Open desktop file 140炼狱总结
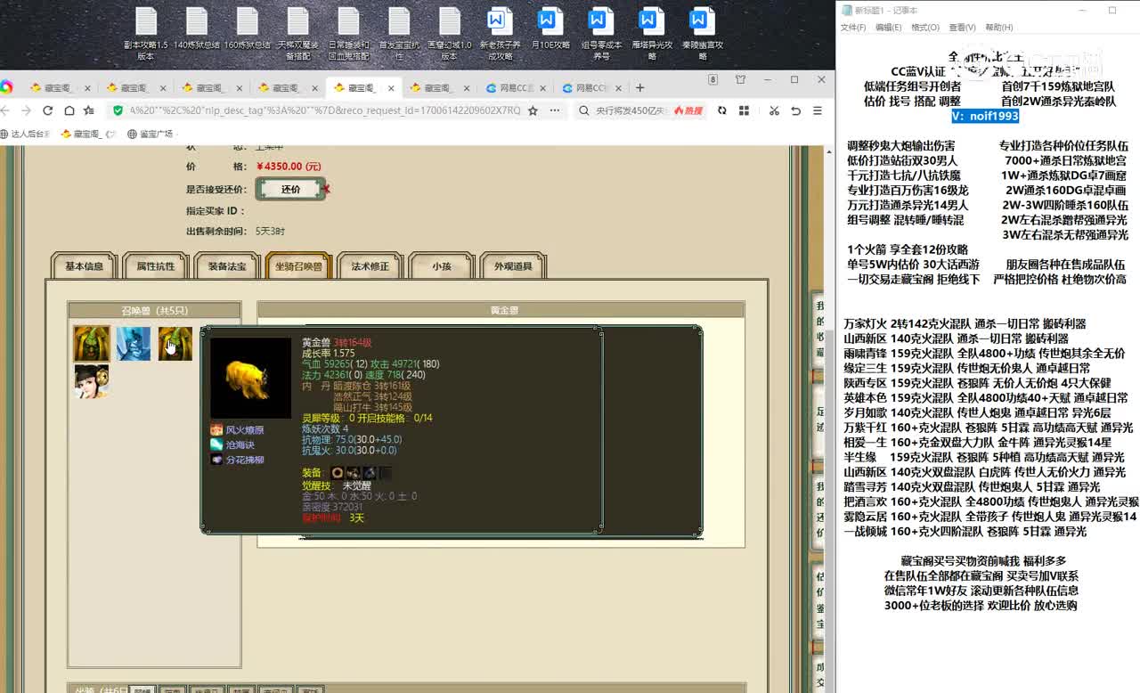 [197, 29]
